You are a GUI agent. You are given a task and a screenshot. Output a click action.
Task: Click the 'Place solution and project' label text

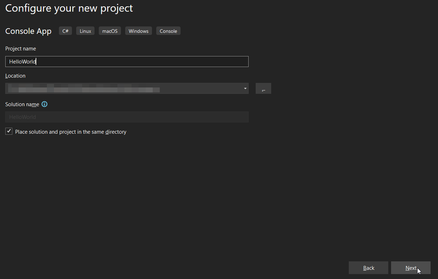[71, 132]
